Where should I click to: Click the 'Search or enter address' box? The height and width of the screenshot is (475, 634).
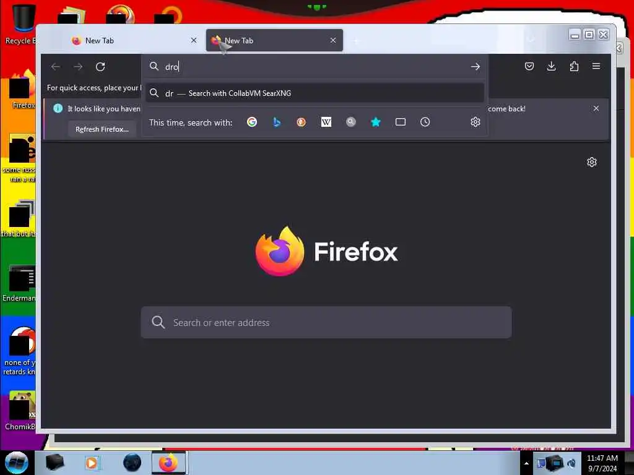326,322
